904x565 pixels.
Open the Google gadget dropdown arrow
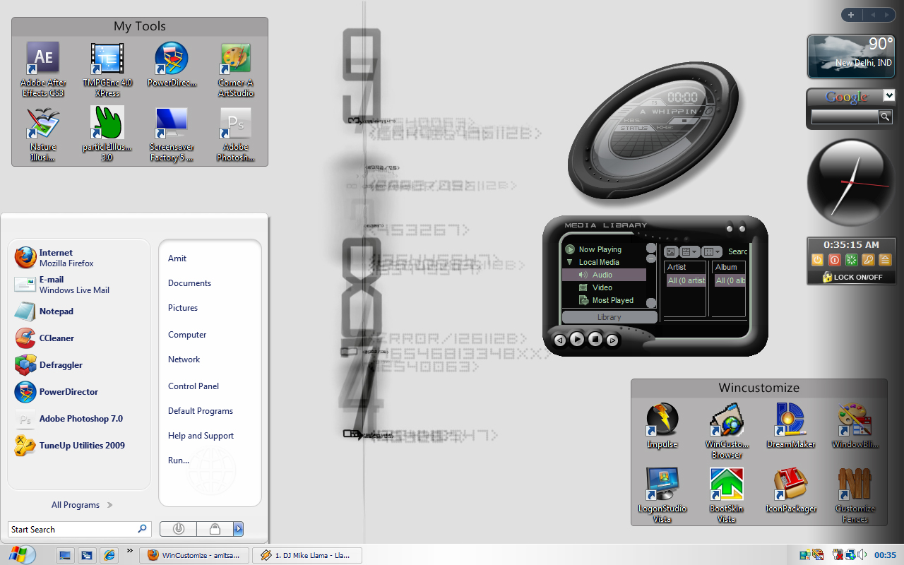click(x=888, y=96)
